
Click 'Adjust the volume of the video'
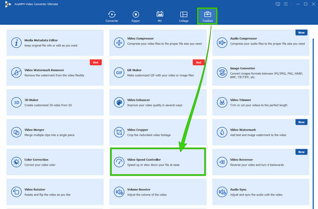click(x=147, y=195)
